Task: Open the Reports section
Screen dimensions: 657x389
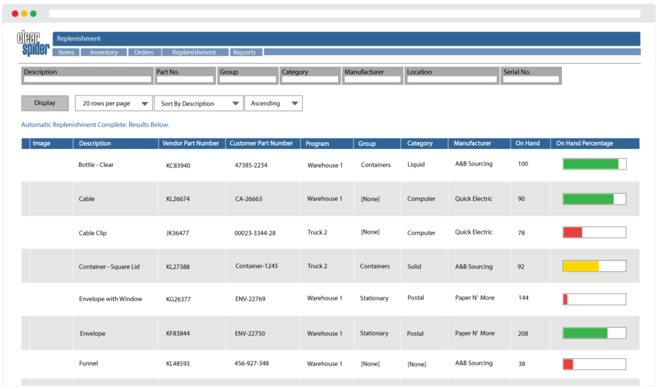Action: (246, 52)
